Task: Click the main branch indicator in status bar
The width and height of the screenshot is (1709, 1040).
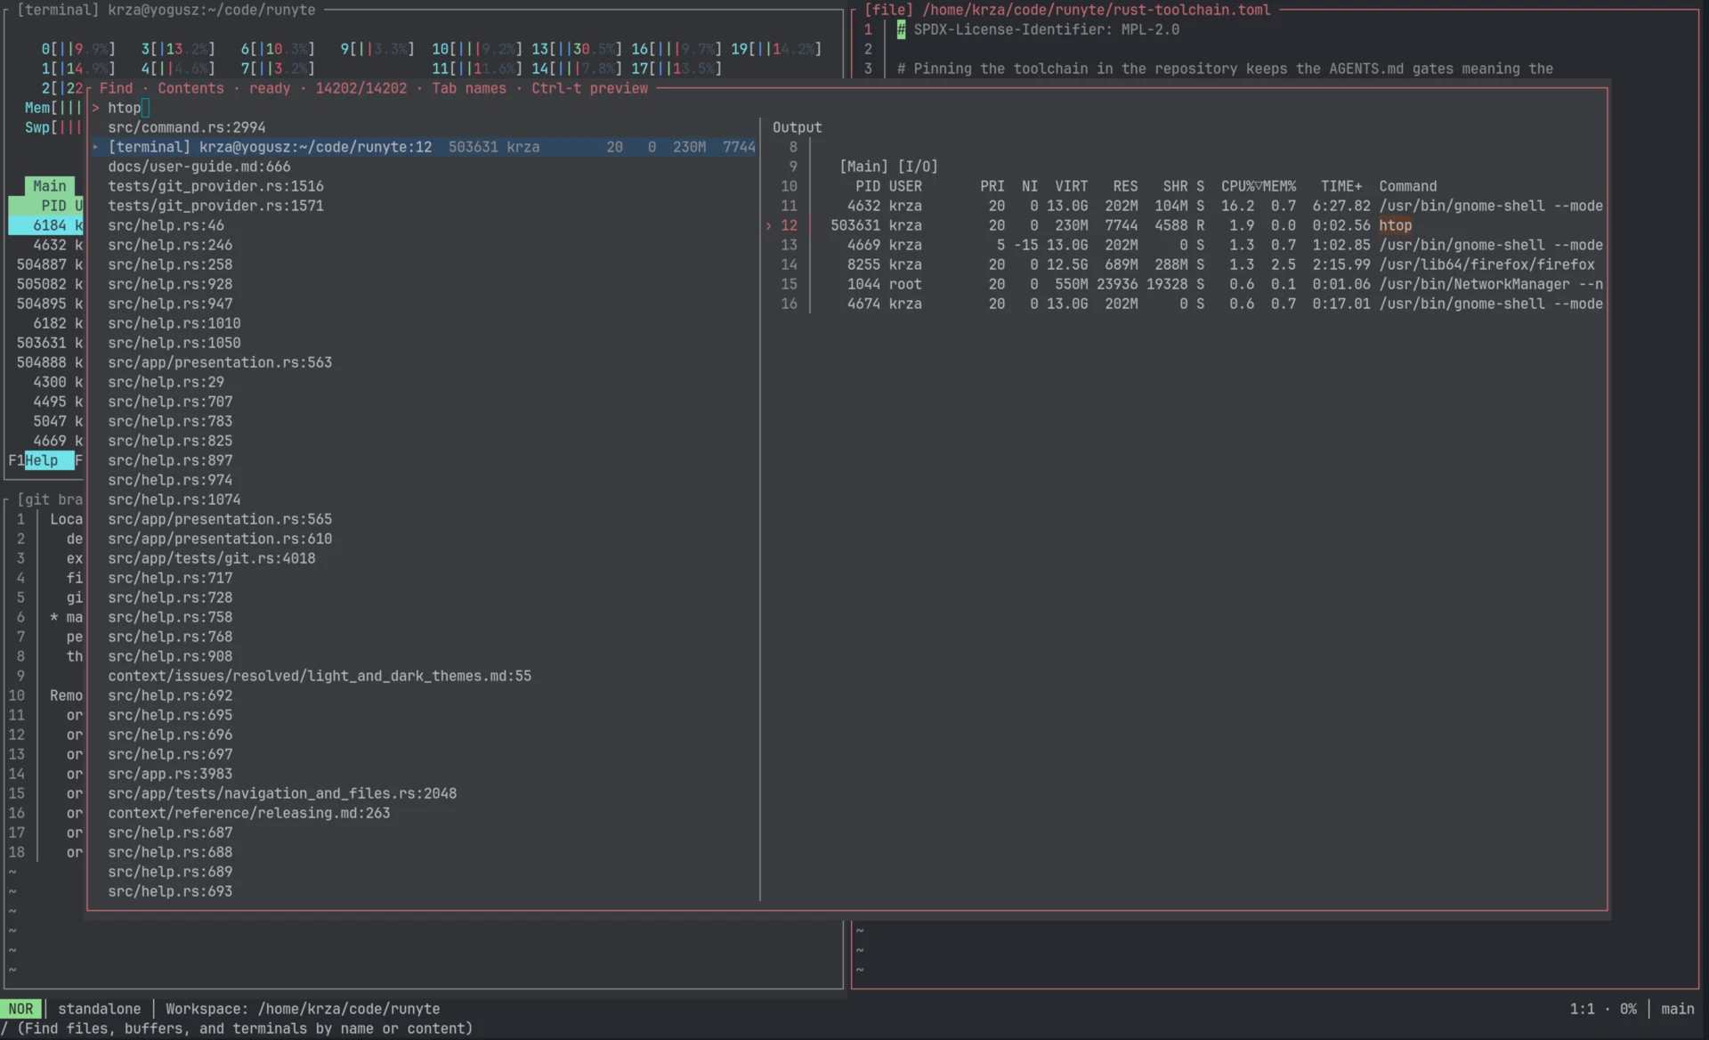Action: [x=1677, y=1009]
